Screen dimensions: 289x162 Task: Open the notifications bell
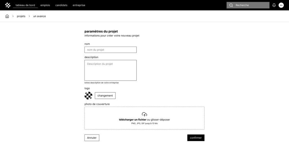point(274,5)
